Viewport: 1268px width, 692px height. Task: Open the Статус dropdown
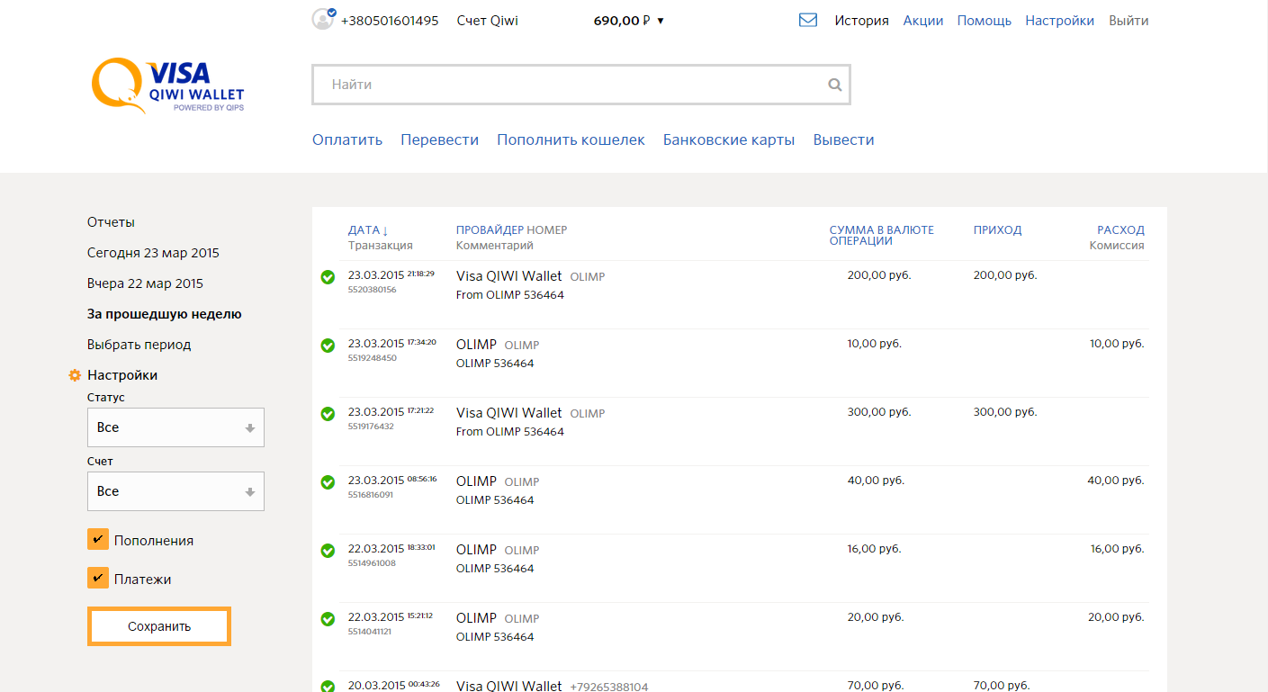175,427
